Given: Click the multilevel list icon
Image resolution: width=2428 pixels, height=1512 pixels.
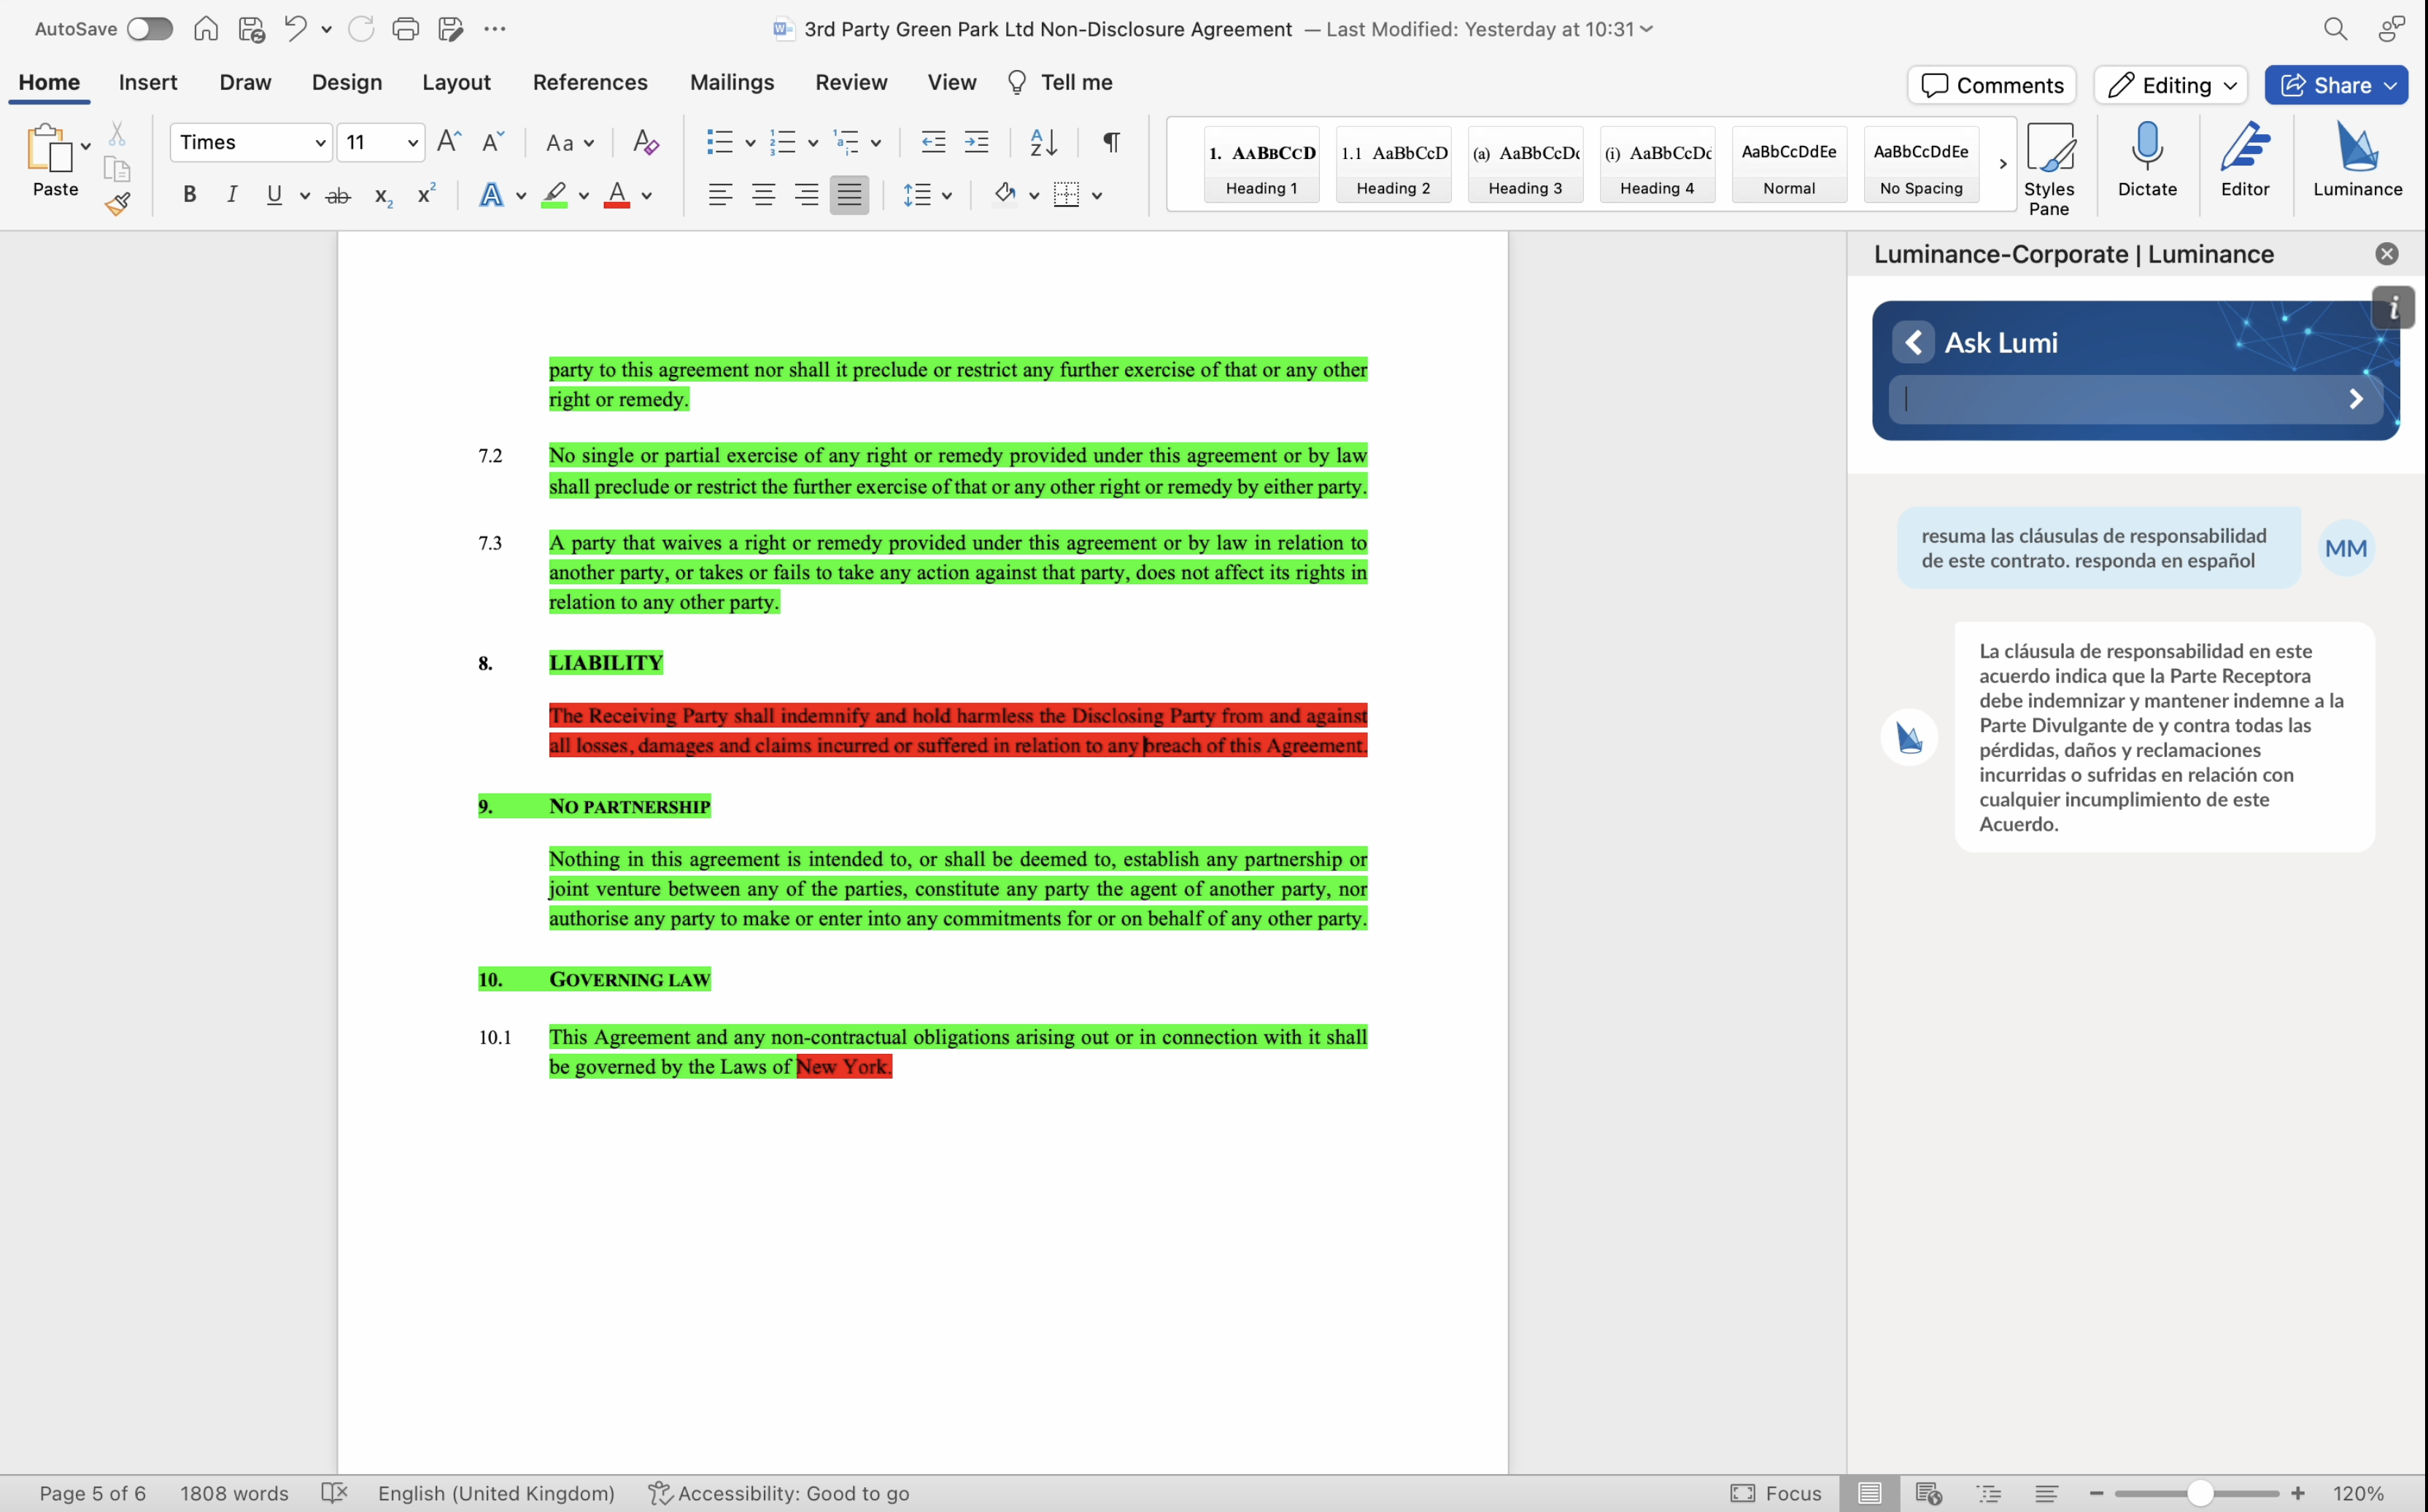Looking at the screenshot, I should click(847, 142).
